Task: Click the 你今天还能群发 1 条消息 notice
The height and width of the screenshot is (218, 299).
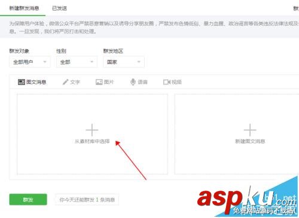Action: coord(87,199)
